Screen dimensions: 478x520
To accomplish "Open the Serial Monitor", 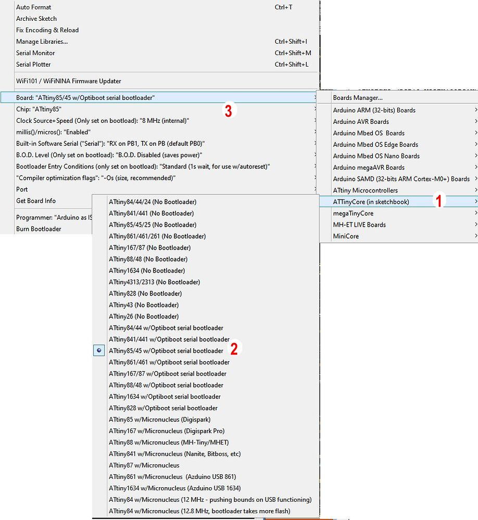I will (x=35, y=53).
